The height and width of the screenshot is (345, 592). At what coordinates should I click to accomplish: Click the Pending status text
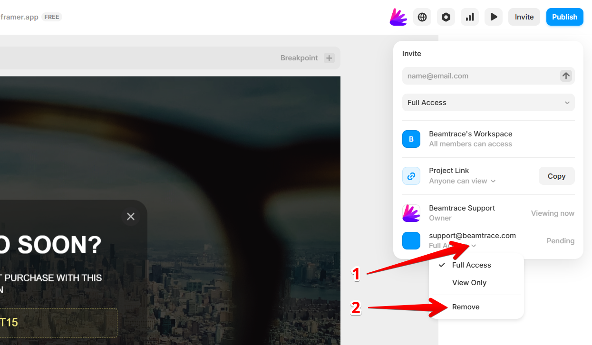coord(561,241)
